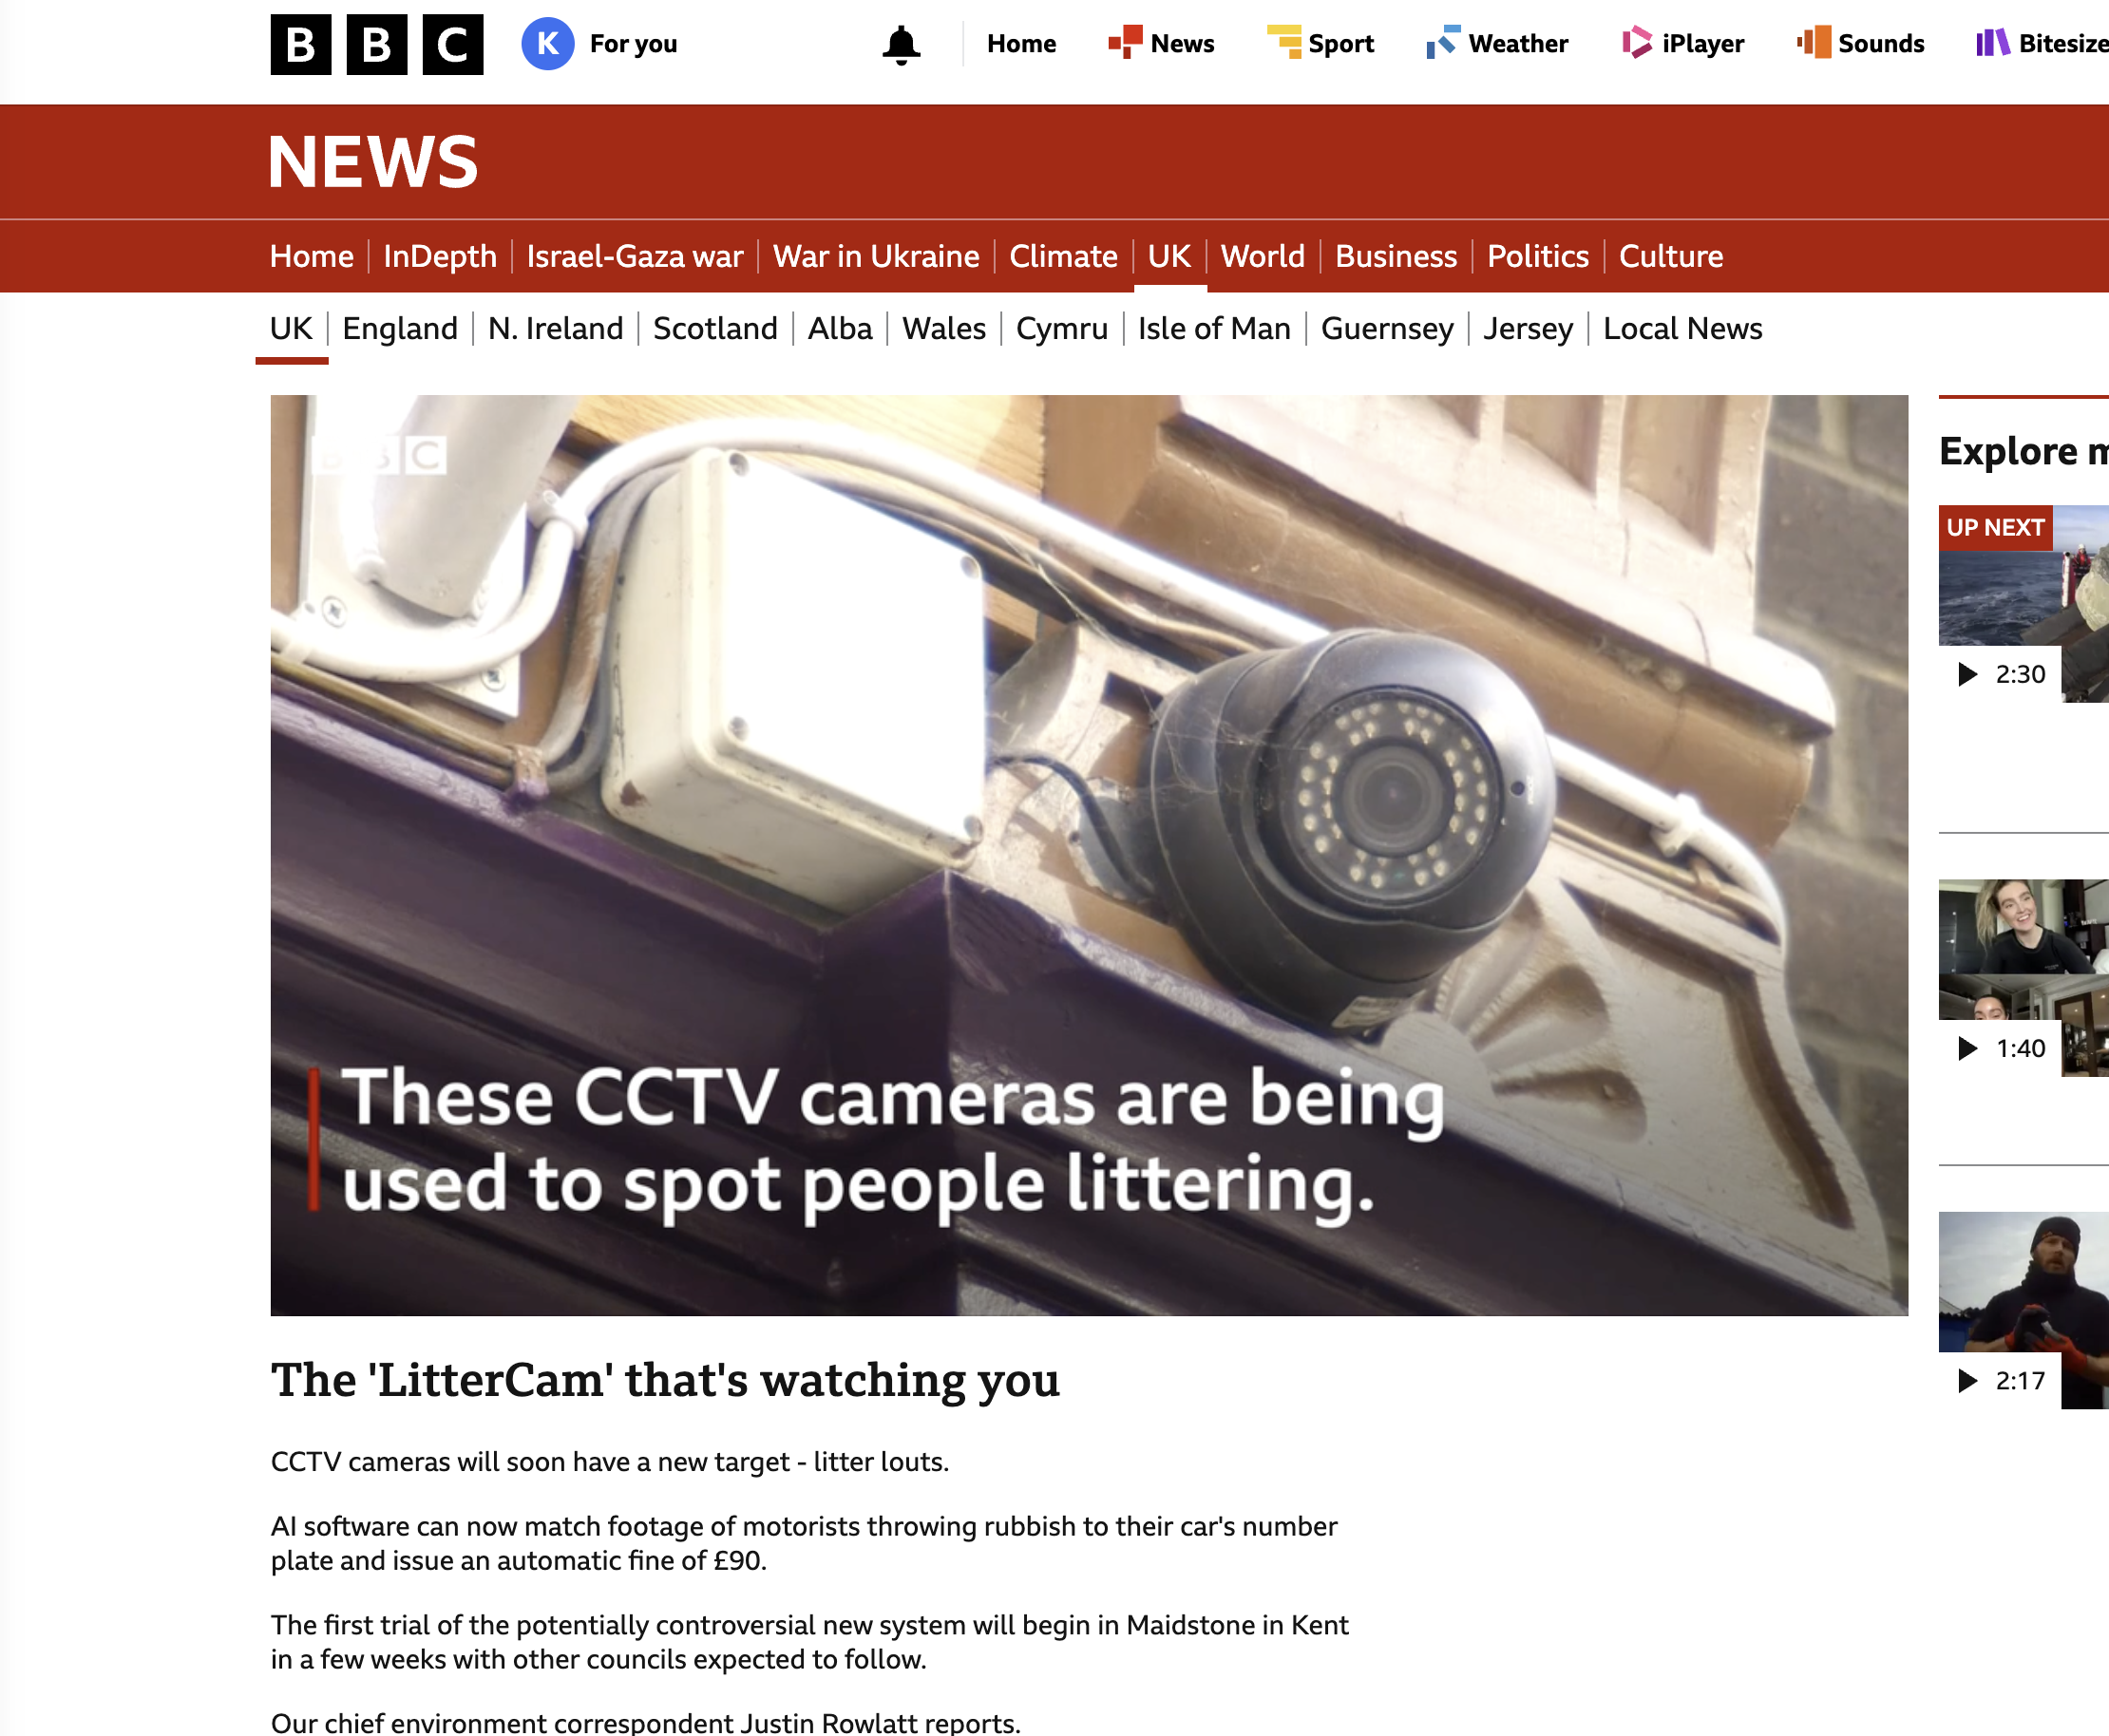Click the 'For you' link
The width and height of the screenshot is (2109, 1736).
[634, 44]
